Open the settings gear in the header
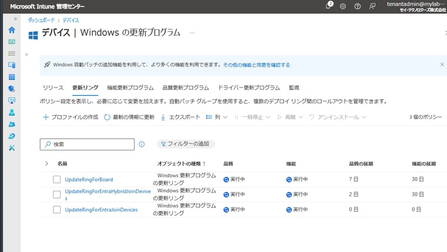Image resolution: width=447 pixels, height=252 pixels. click(343, 6)
